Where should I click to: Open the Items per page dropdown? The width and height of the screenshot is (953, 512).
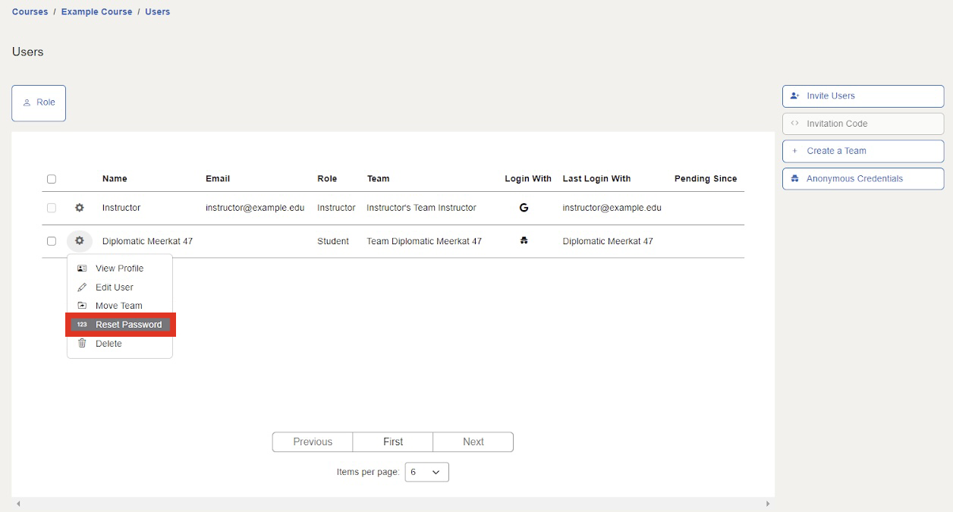pyautogui.click(x=426, y=472)
